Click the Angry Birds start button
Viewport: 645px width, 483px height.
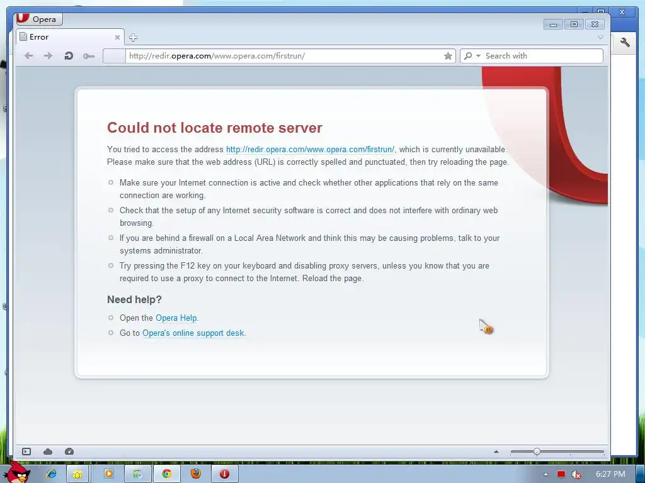18,472
